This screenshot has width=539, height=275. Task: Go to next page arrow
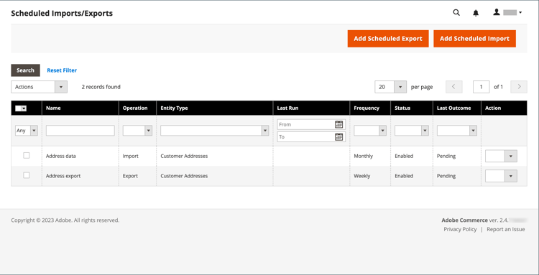tap(519, 87)
